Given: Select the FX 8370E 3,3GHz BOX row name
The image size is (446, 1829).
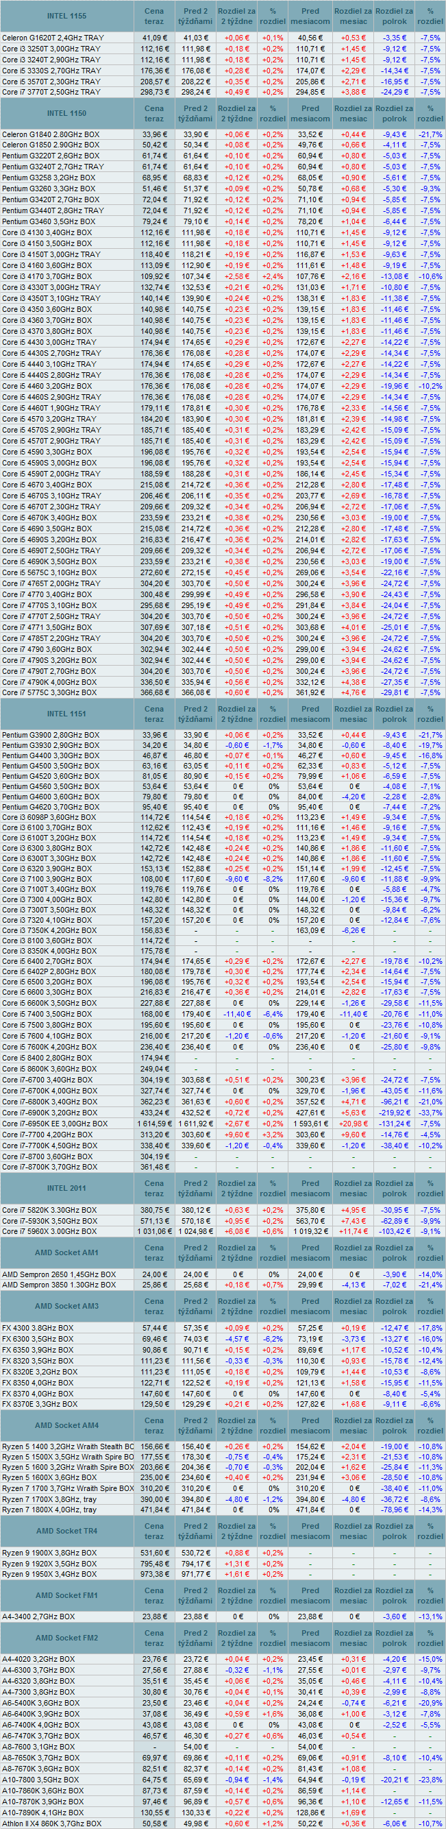Looking at the screenshot, I should pos(40,1404).
